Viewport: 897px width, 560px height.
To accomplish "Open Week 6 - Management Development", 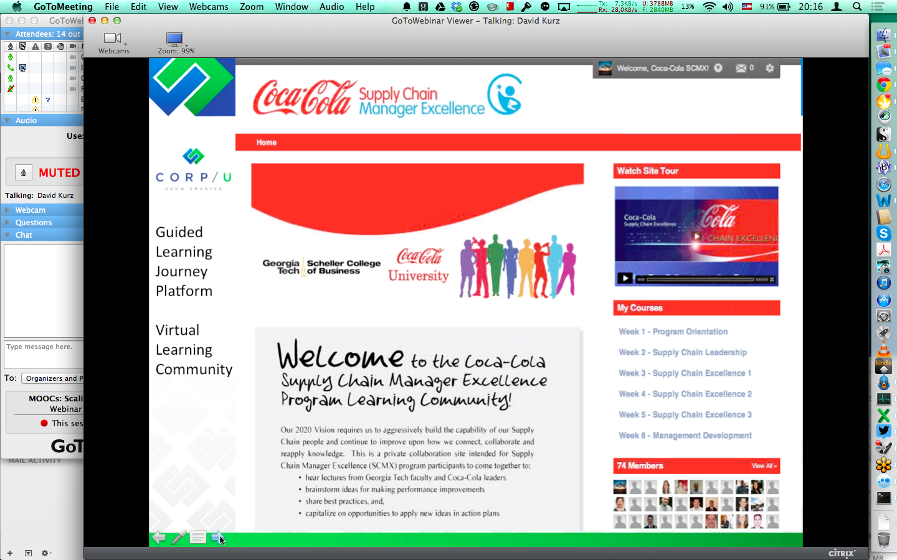I will (x=685, y=436).
